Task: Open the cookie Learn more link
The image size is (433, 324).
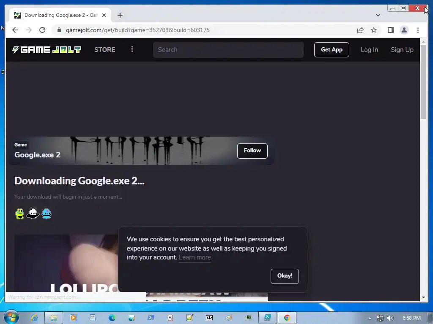Action: [x=195, y=257]
